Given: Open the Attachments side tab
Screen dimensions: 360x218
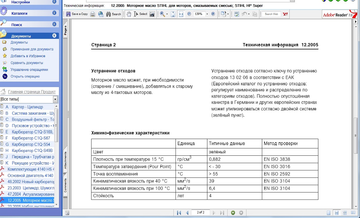Looking at the screenshot, I should (x=65, y=160).
